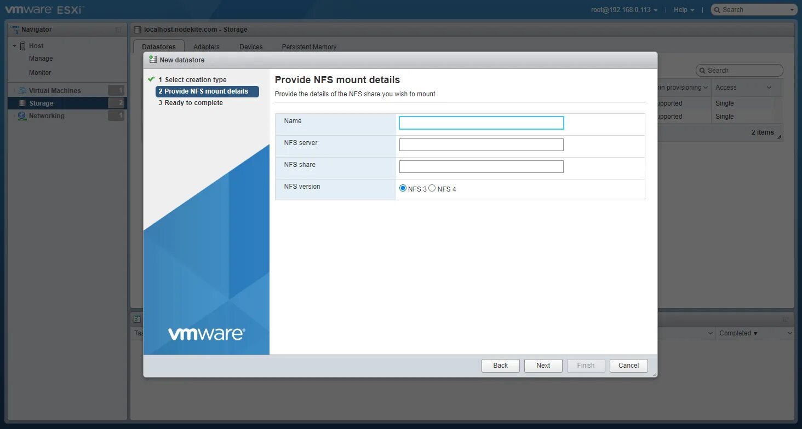Viewport: 802px width, 429px height.
Task: Click the NFS server input field
Action: click(481, 144)
